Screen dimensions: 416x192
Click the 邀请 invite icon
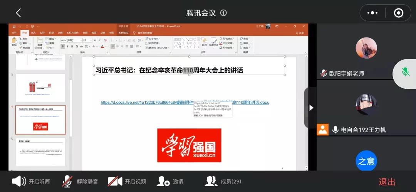tap(163, 181)
